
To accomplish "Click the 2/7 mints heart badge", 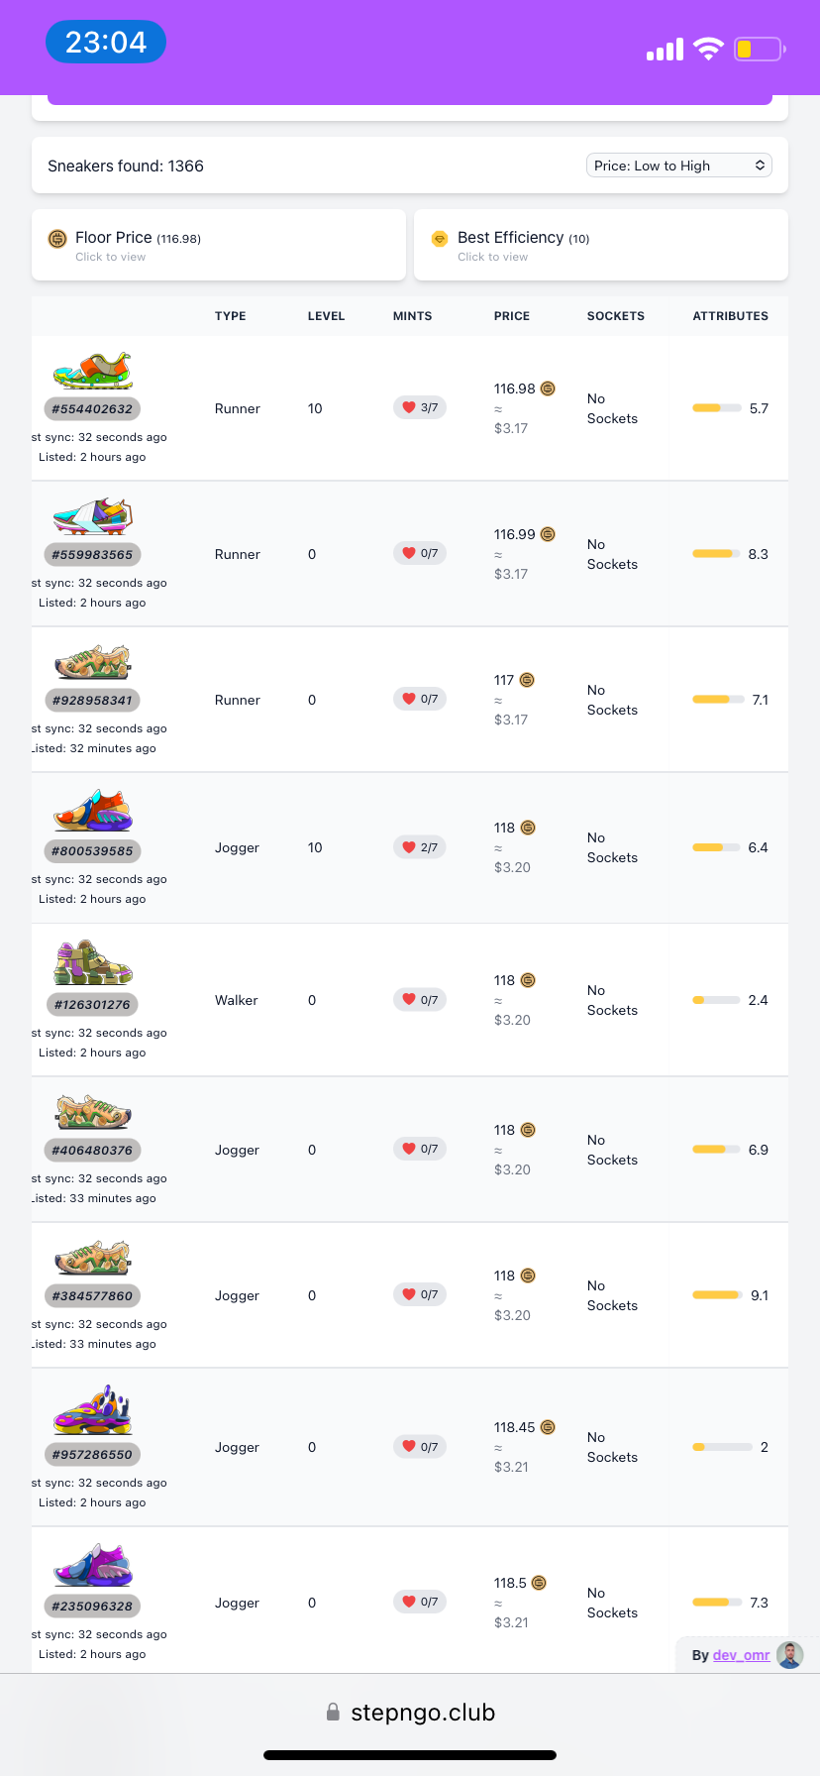I will point(420,847).
